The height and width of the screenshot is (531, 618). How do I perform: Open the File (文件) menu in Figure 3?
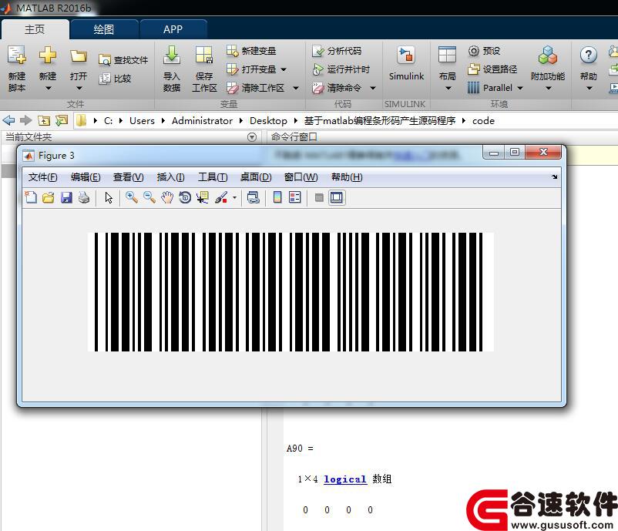tap(42, 177)
